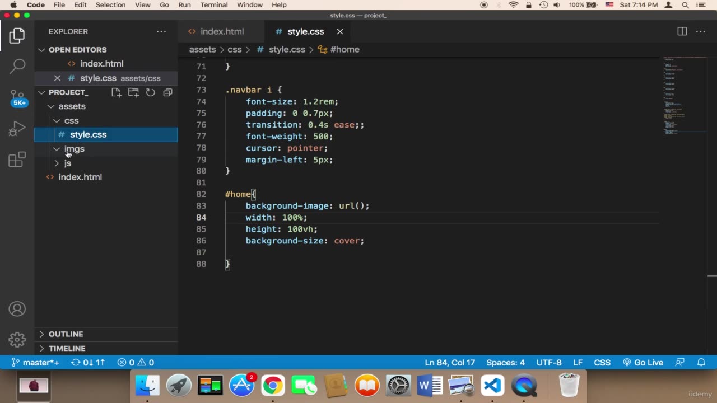Open the Extensions view
This screenshot has height=403, width=717.
coord(17,160)
